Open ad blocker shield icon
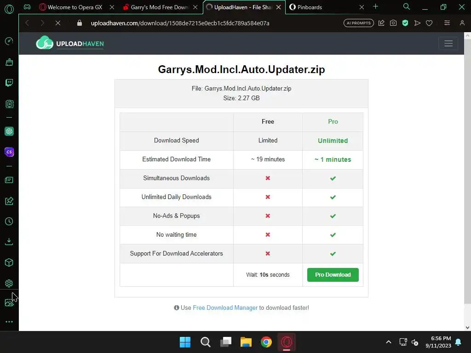 tap(405, 23)
